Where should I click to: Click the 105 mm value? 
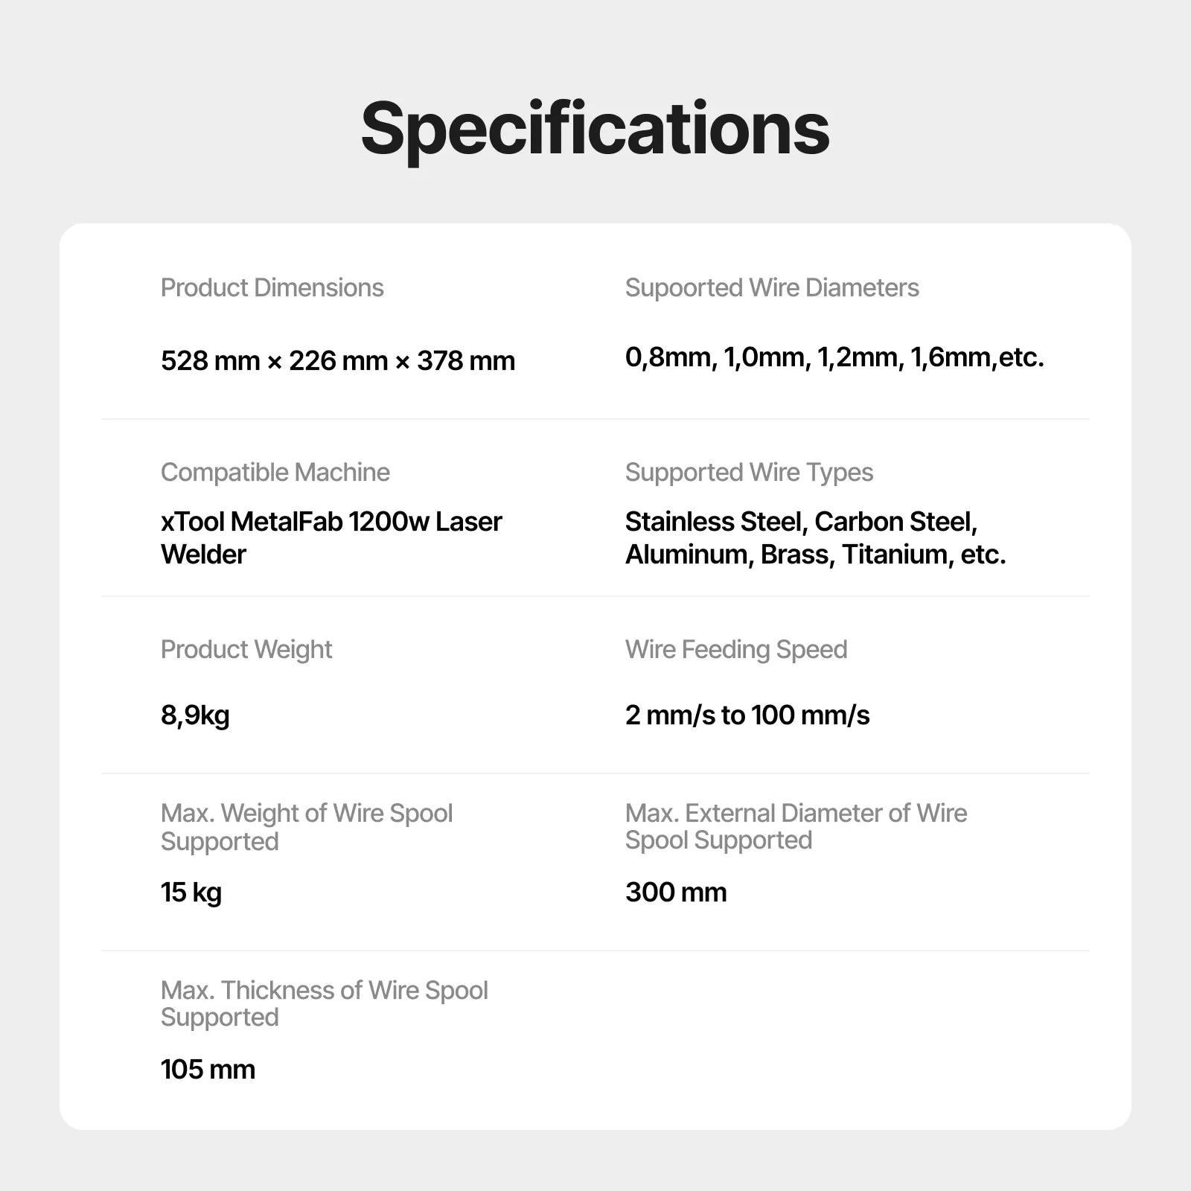click(x=208, y=1070)
